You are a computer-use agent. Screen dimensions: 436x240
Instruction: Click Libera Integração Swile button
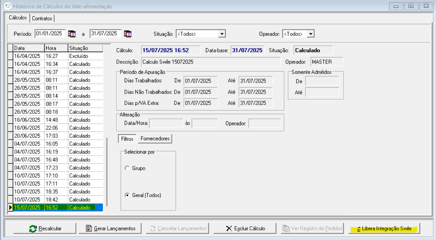coord(384,228)
